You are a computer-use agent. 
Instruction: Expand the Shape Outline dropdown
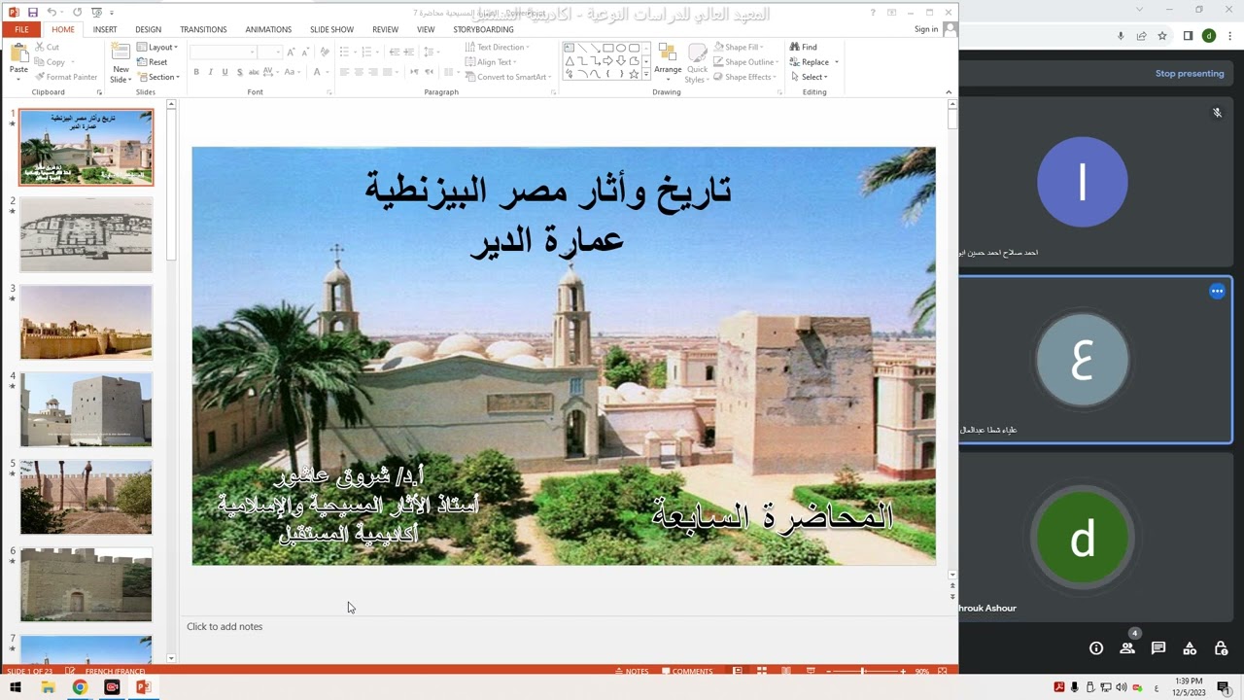[x=746, y=62]
